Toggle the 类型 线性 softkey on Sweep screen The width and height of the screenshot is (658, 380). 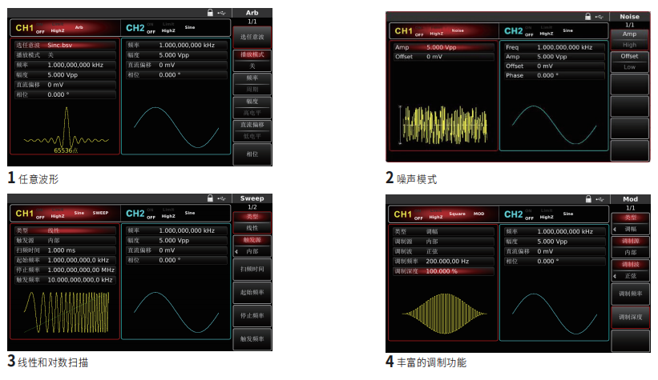252,222
